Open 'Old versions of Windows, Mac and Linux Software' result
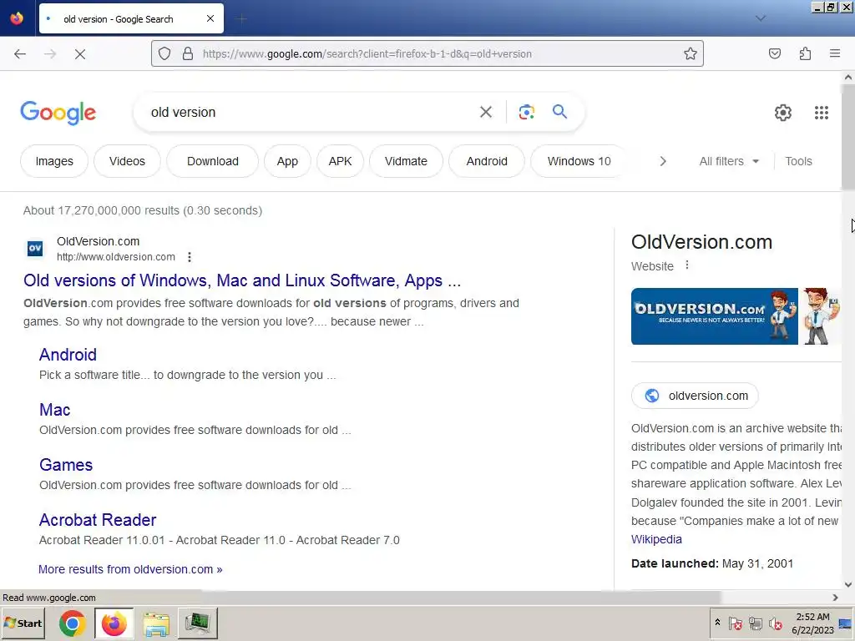The image size is (855, 641). click(x=242, y=280)
